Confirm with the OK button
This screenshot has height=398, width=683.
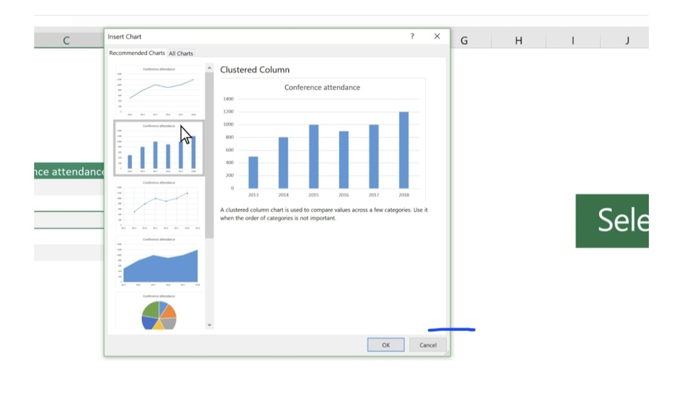(386, 345)
